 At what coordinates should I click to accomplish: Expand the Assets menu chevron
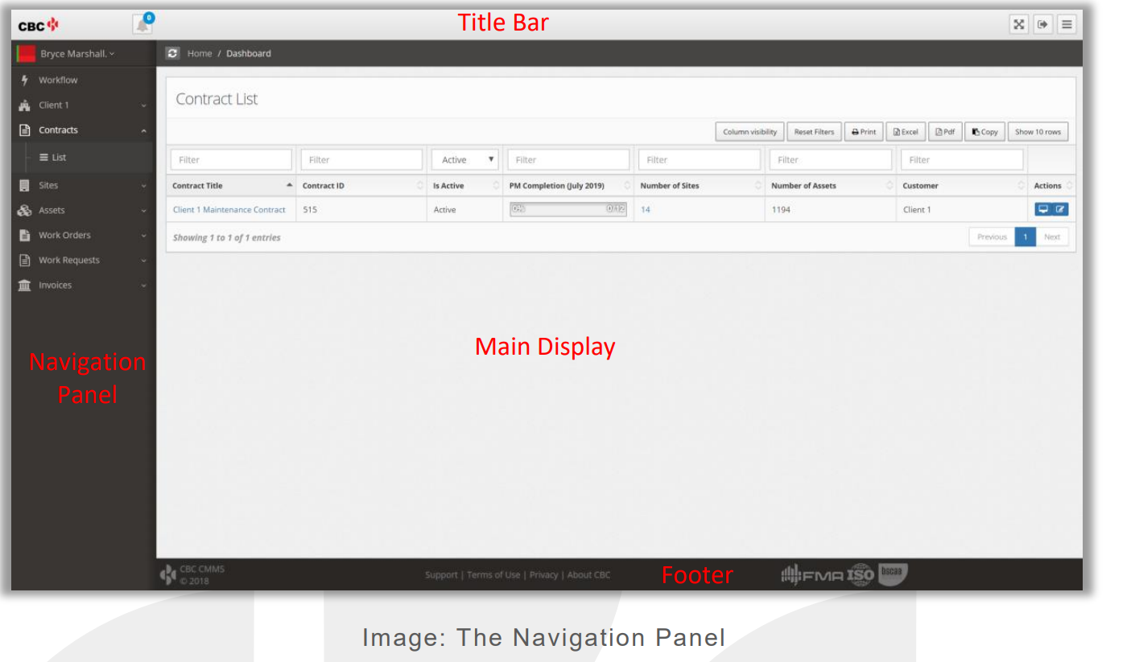pyautogui.click(x=143, y=211)
